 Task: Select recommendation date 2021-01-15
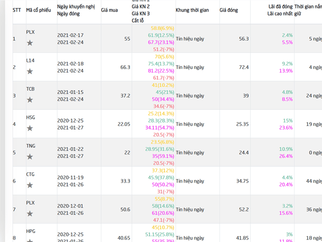pos(70,92)
